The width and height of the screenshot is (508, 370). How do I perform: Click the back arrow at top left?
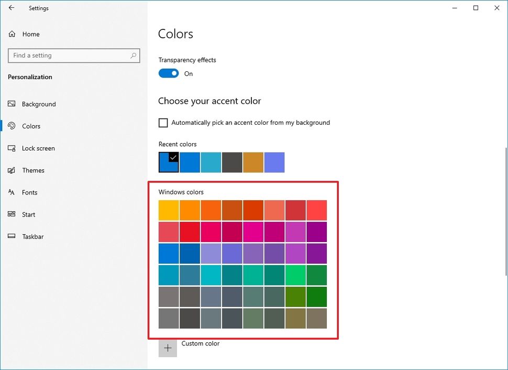tap(10, 8)
